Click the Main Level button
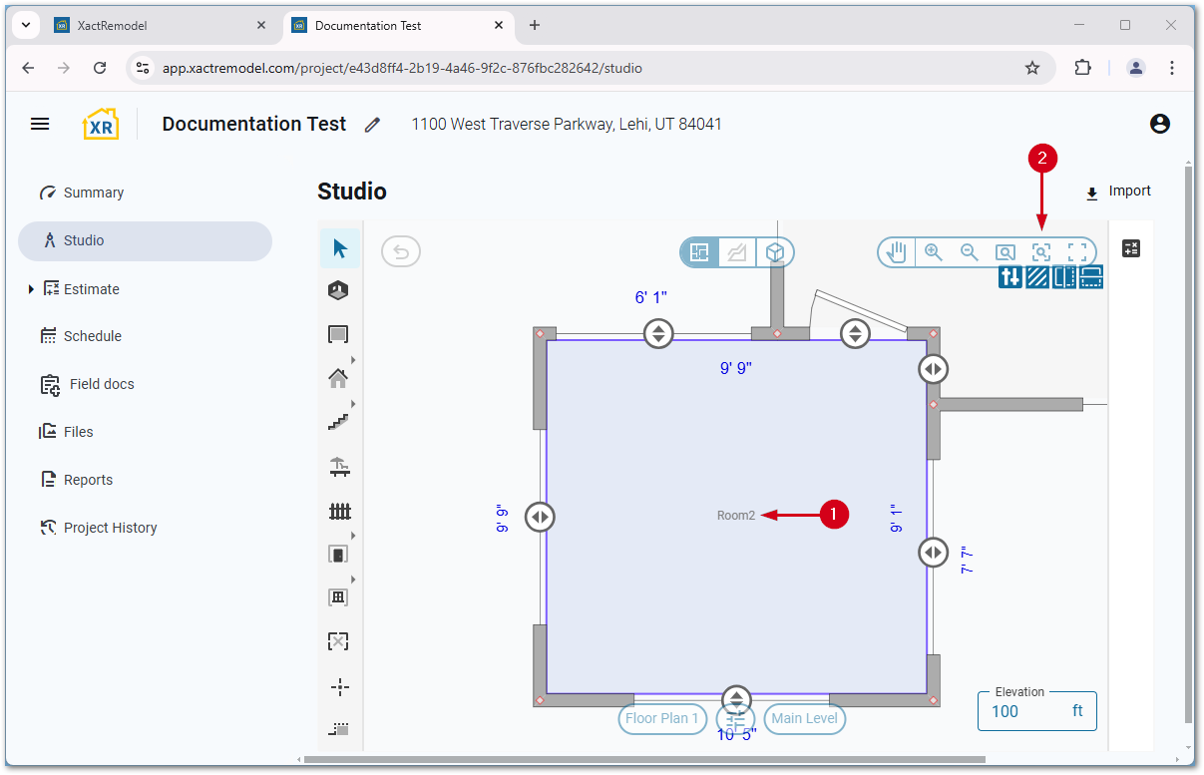Viewport: 1204px width, 775px height. [805, 719]
